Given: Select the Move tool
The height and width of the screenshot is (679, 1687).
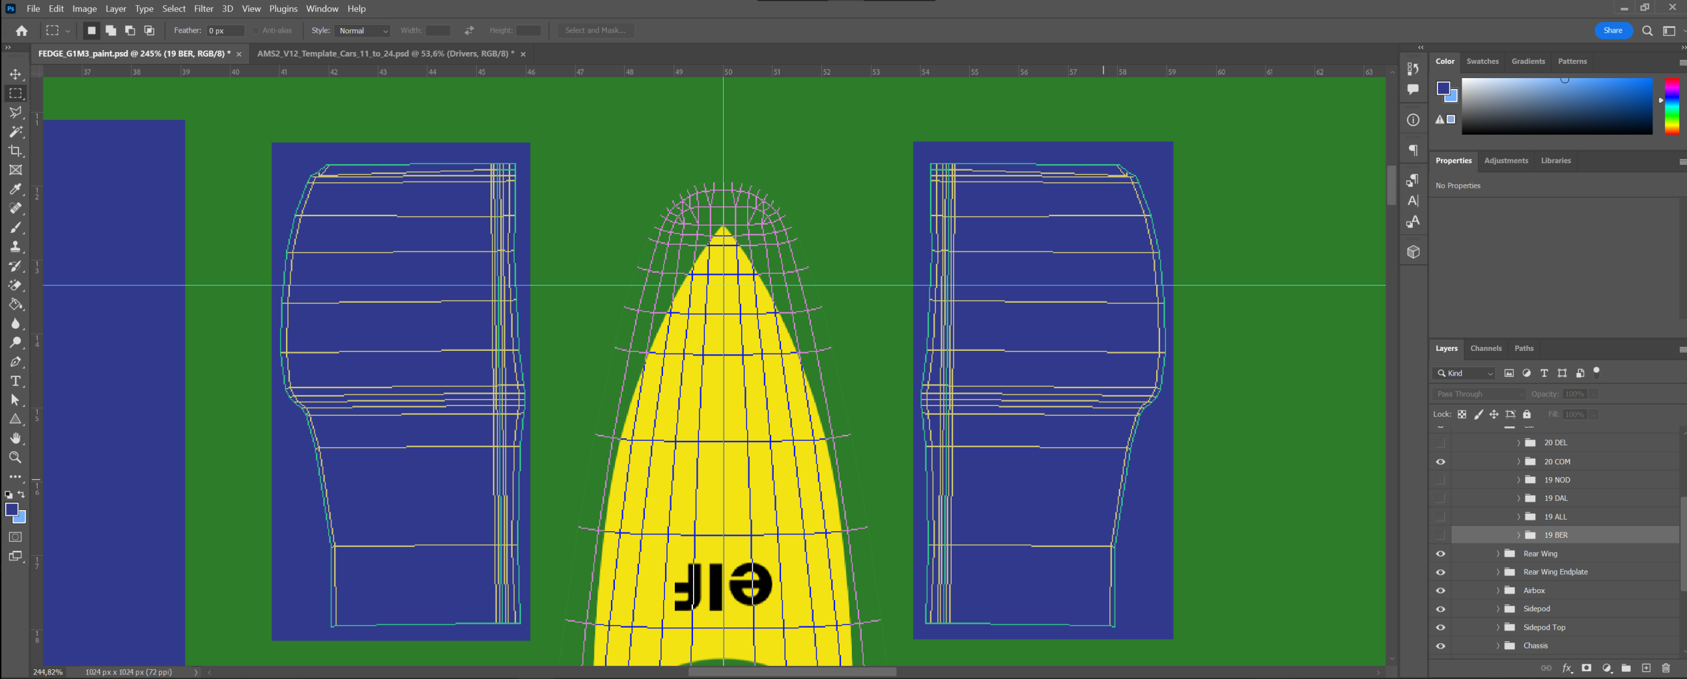Looking at the screenshot, I should [15, 74].
